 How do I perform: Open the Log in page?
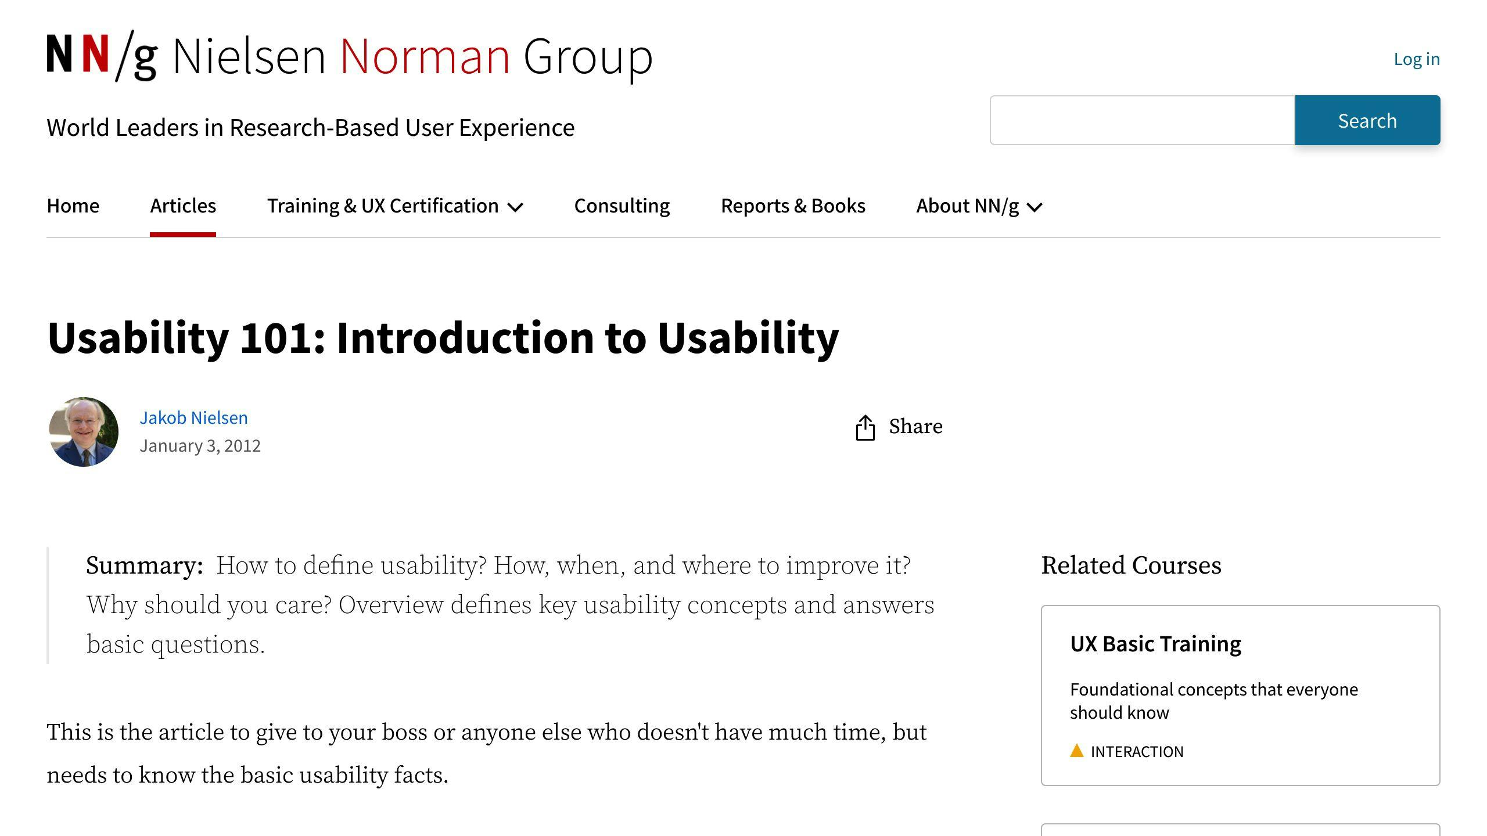tap(1417, 58)
